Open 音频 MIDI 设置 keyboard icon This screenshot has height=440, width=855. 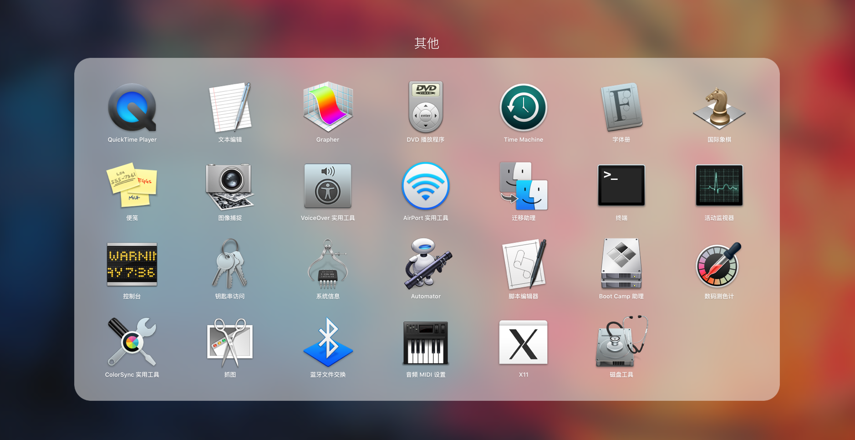tap(426, 343)
